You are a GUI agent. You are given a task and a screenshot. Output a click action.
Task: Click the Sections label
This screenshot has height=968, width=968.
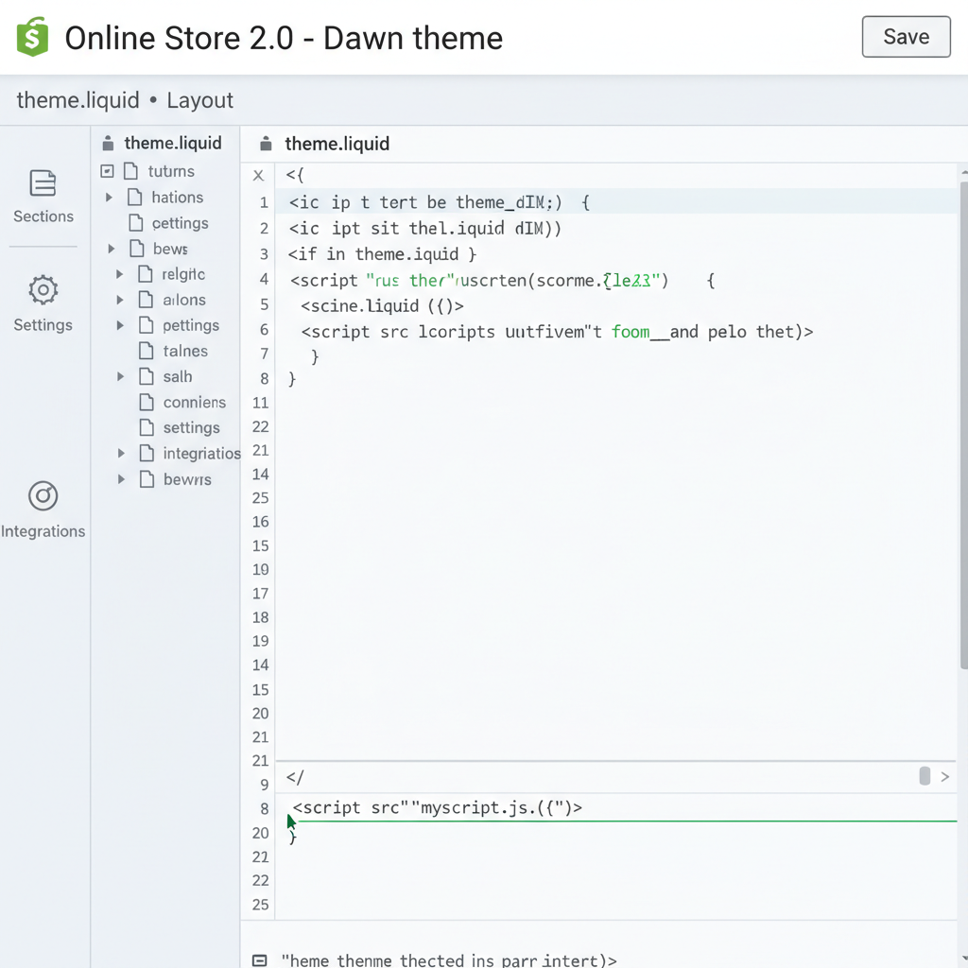pos(43,216)
